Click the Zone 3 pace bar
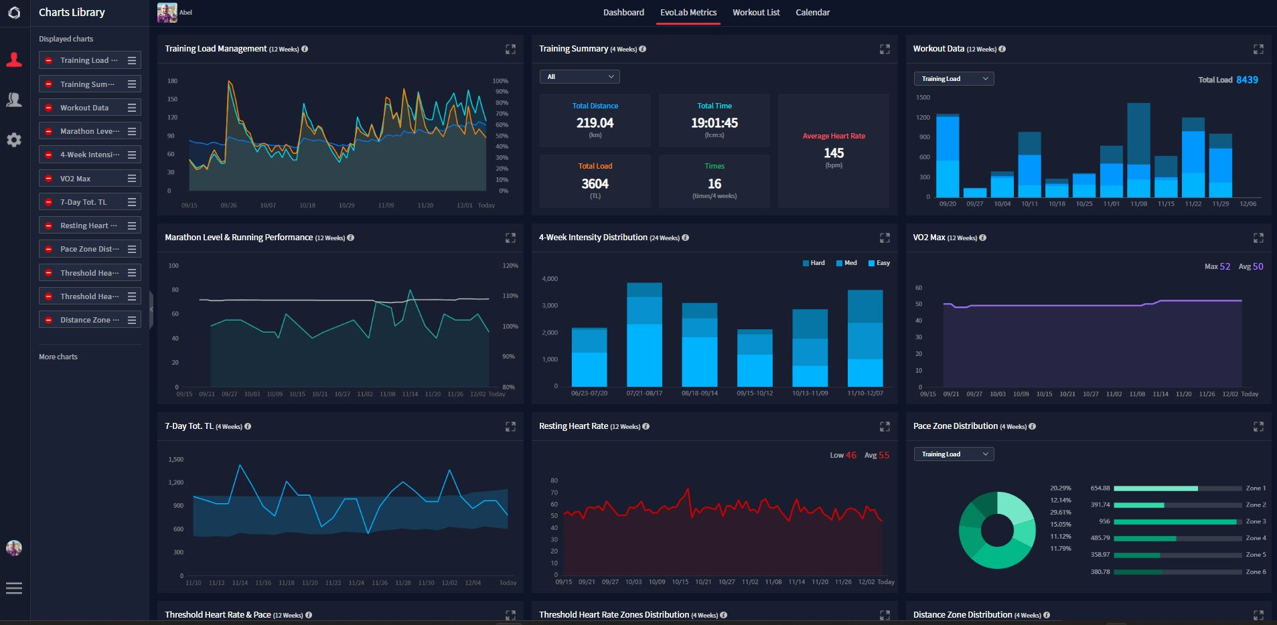This screenshot has height=625, width=1277. pos(1178,521)
